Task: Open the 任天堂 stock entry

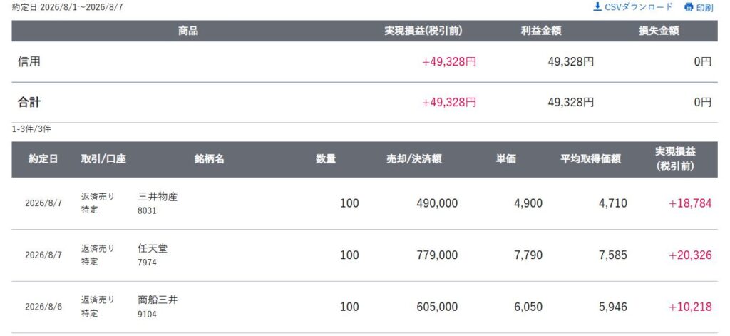Action: 153,249
